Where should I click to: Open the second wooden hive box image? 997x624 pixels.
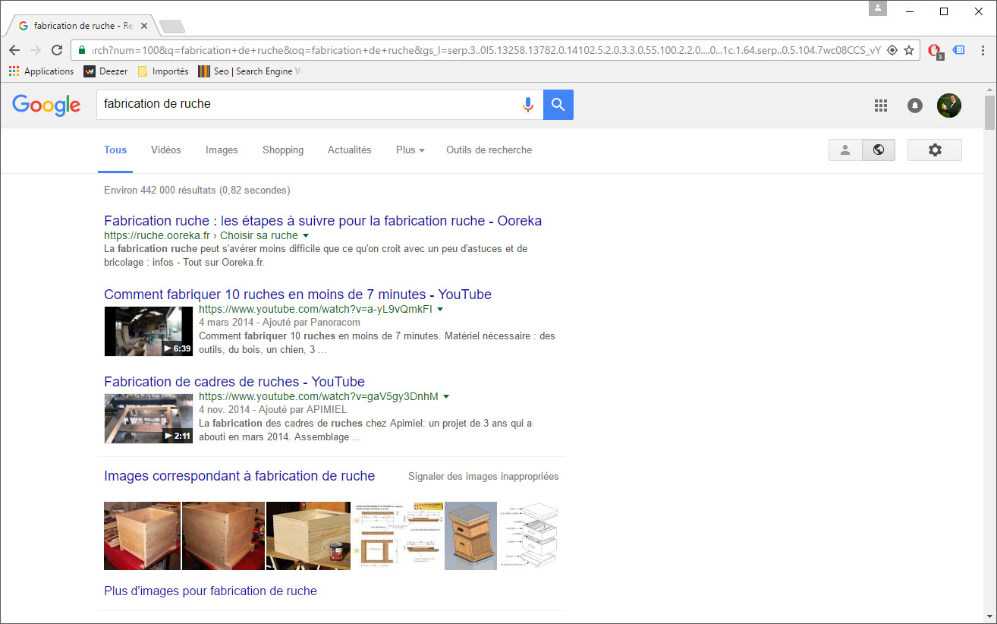pos(224,536)
